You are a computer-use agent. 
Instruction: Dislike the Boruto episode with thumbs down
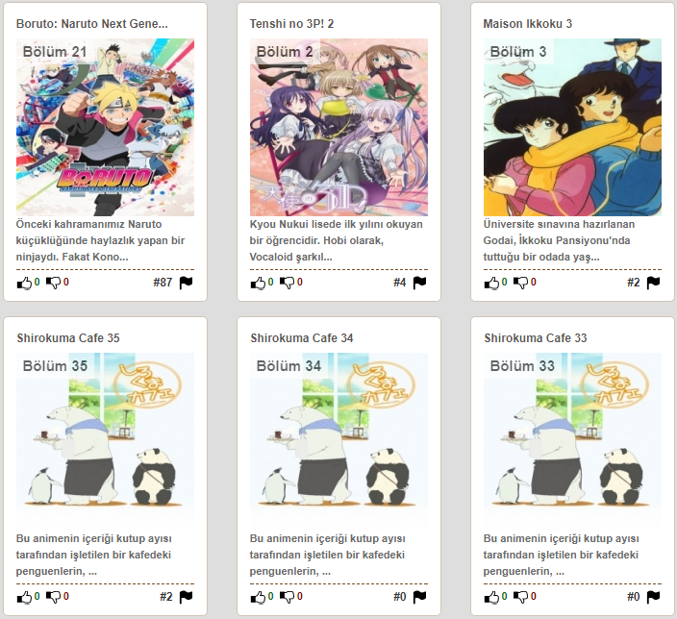point(54,283)
